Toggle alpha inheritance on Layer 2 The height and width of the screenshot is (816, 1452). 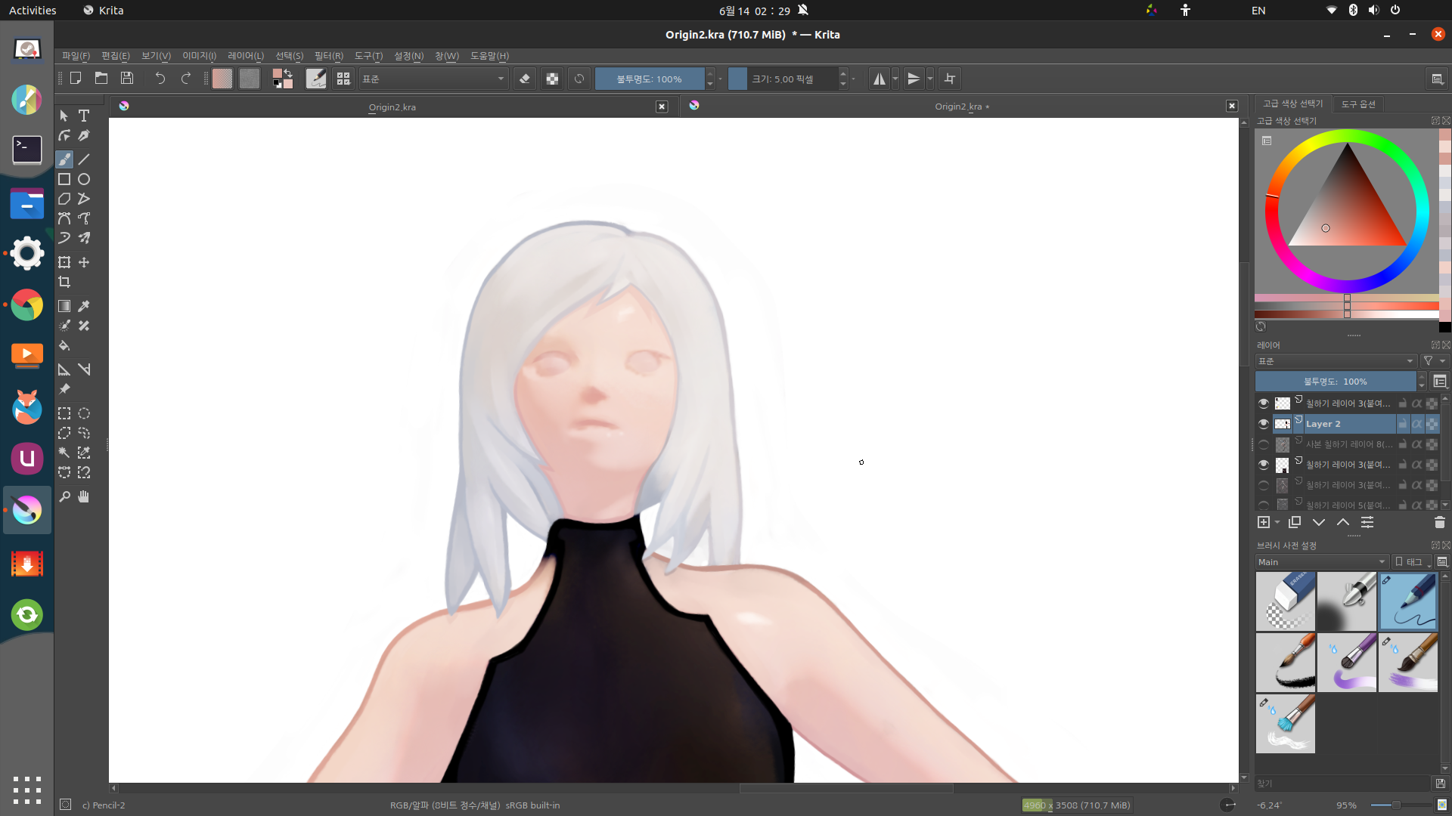1416,424
